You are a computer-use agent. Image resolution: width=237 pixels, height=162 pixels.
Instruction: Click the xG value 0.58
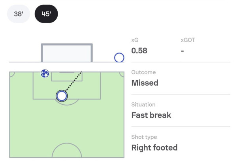tap(139, 51)
